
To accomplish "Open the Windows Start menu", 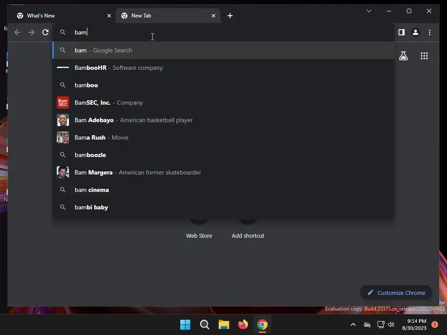I will 185,325.
